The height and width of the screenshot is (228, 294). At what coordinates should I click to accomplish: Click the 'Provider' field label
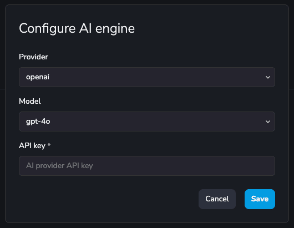(x=34, y=57)
